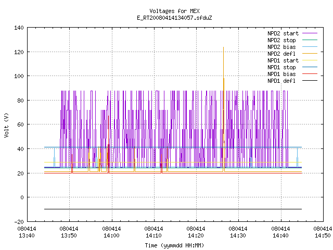Click the red NPD1 bias legend line

point(310,74)
